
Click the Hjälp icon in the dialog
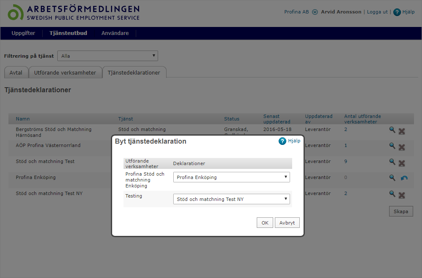pos(282,141)
